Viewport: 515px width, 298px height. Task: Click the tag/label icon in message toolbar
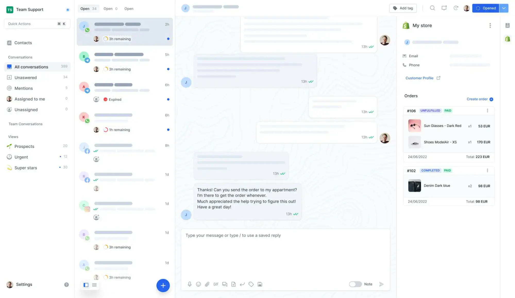tap(251, 284)
